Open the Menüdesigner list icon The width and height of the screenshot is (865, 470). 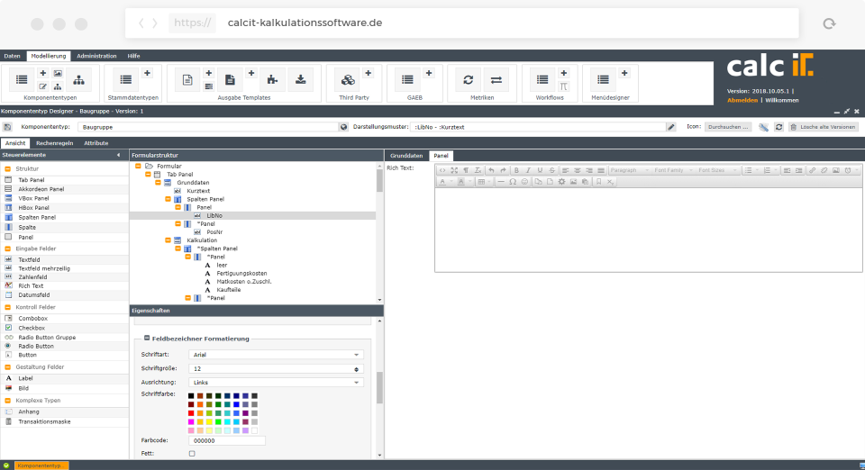(603, 80)
